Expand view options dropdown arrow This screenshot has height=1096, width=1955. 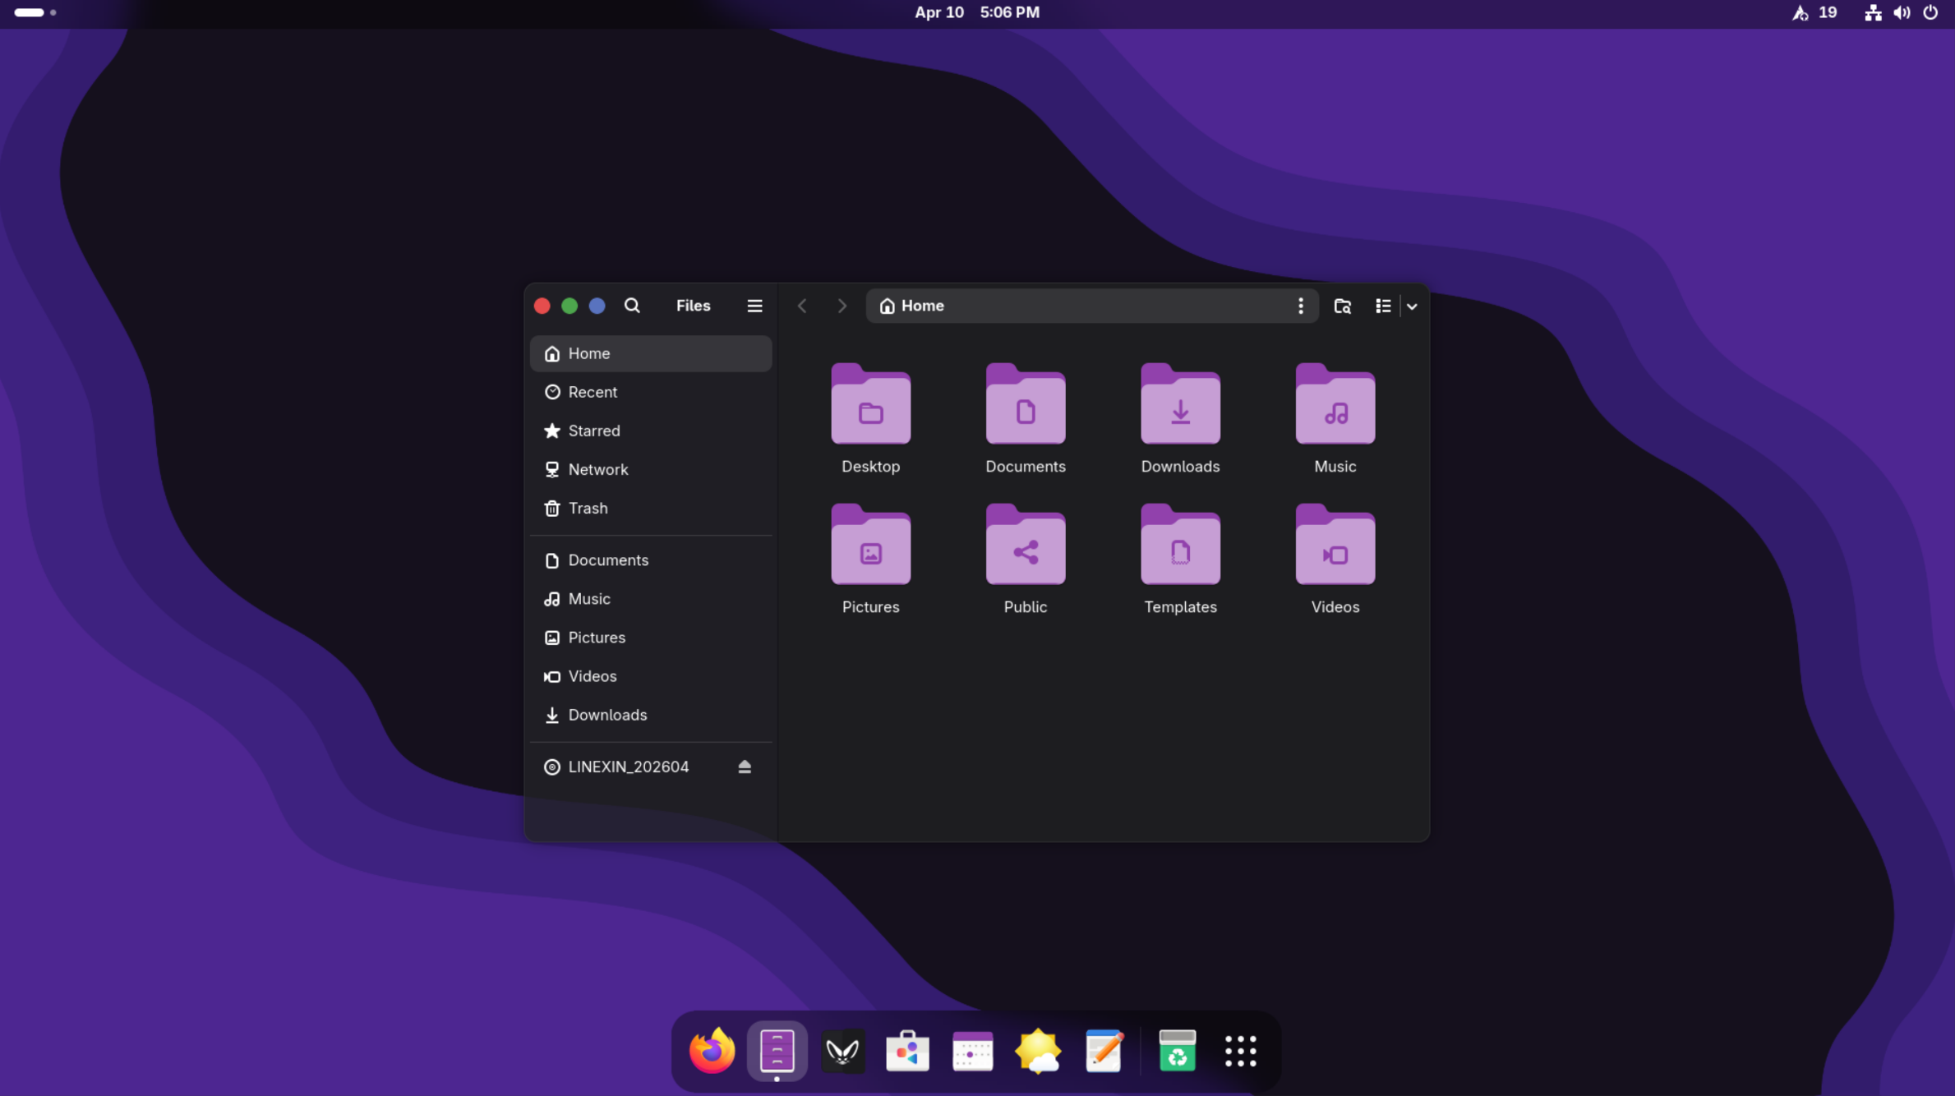coord(1412,306)
